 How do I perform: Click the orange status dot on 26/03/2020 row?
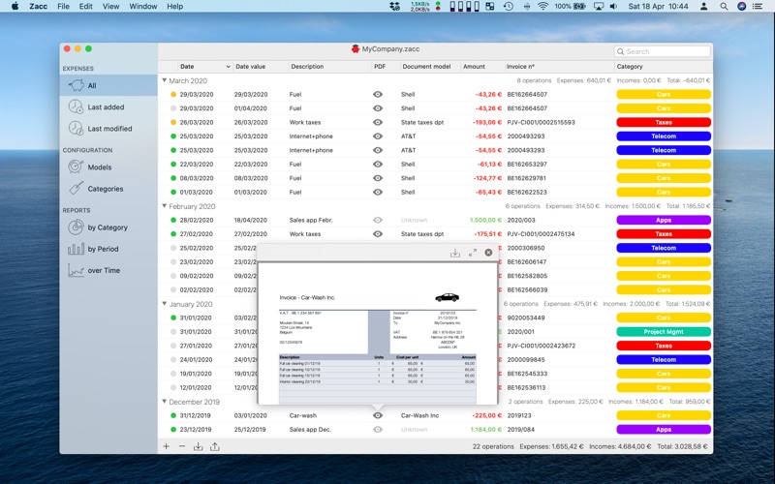pyautogui.click(x=173, y=123)
